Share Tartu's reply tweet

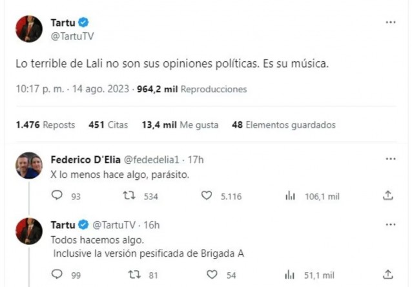[388, 275]
